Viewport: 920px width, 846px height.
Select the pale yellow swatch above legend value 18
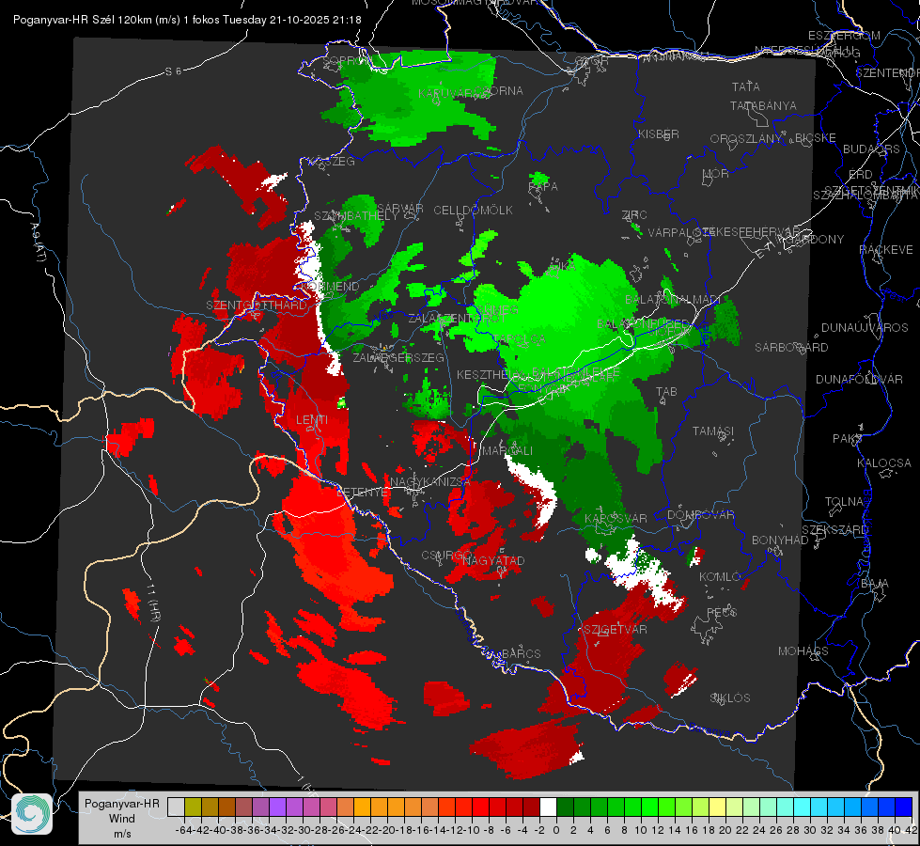(717, 807)
